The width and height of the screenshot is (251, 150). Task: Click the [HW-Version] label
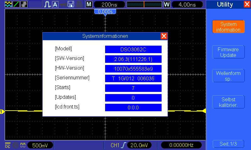point(69,68)
